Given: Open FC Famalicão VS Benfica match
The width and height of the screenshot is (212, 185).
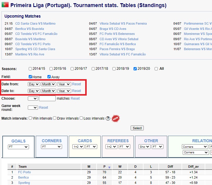Looking at the screenshot, I should 118,44.
